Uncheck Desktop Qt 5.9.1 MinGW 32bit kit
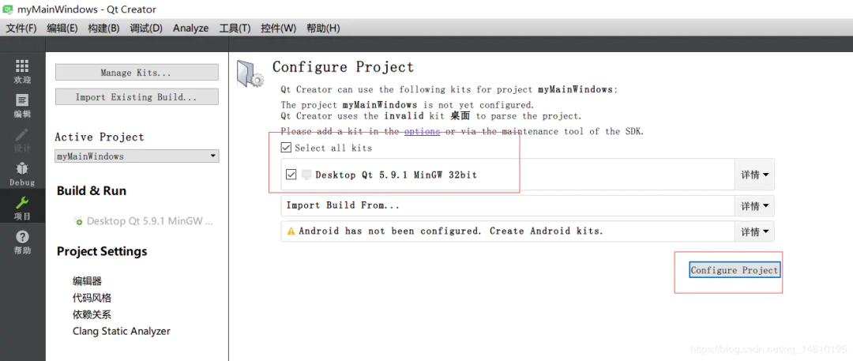This screenshot has width=853, height=361. [291, 175]
